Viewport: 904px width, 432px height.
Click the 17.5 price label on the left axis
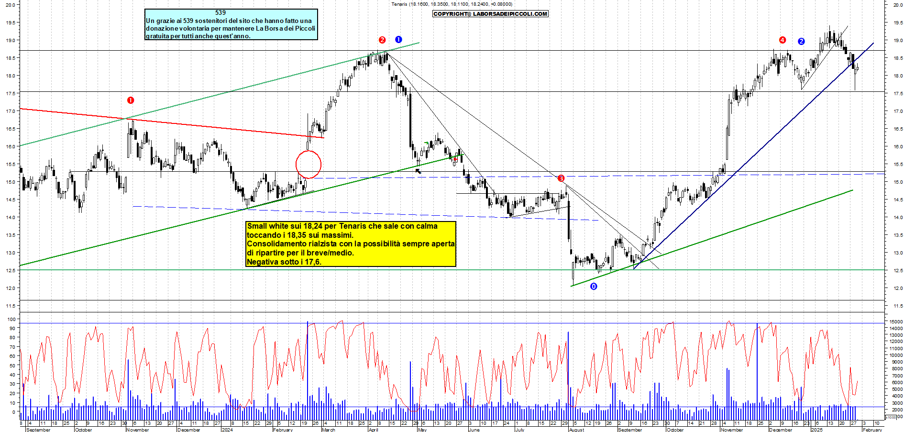[10, 93]
